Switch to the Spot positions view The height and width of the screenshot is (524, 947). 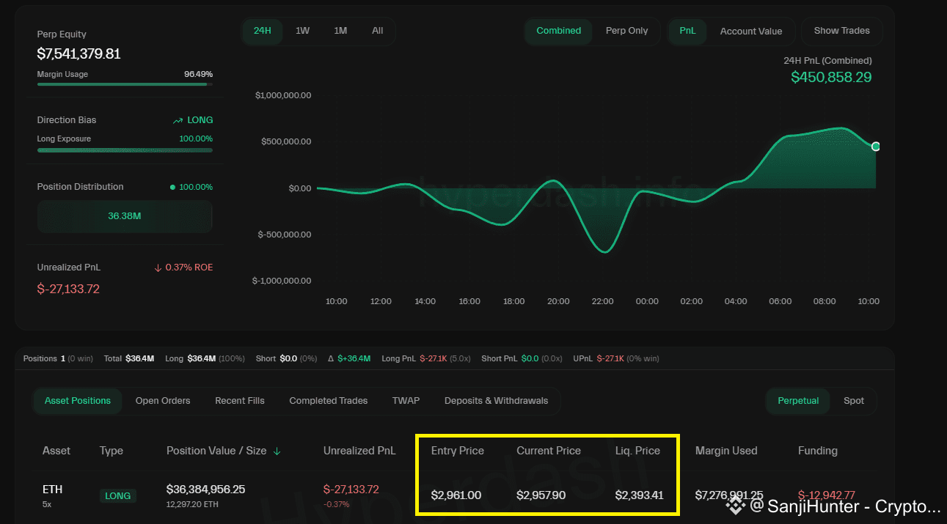[x=853, y=401]
